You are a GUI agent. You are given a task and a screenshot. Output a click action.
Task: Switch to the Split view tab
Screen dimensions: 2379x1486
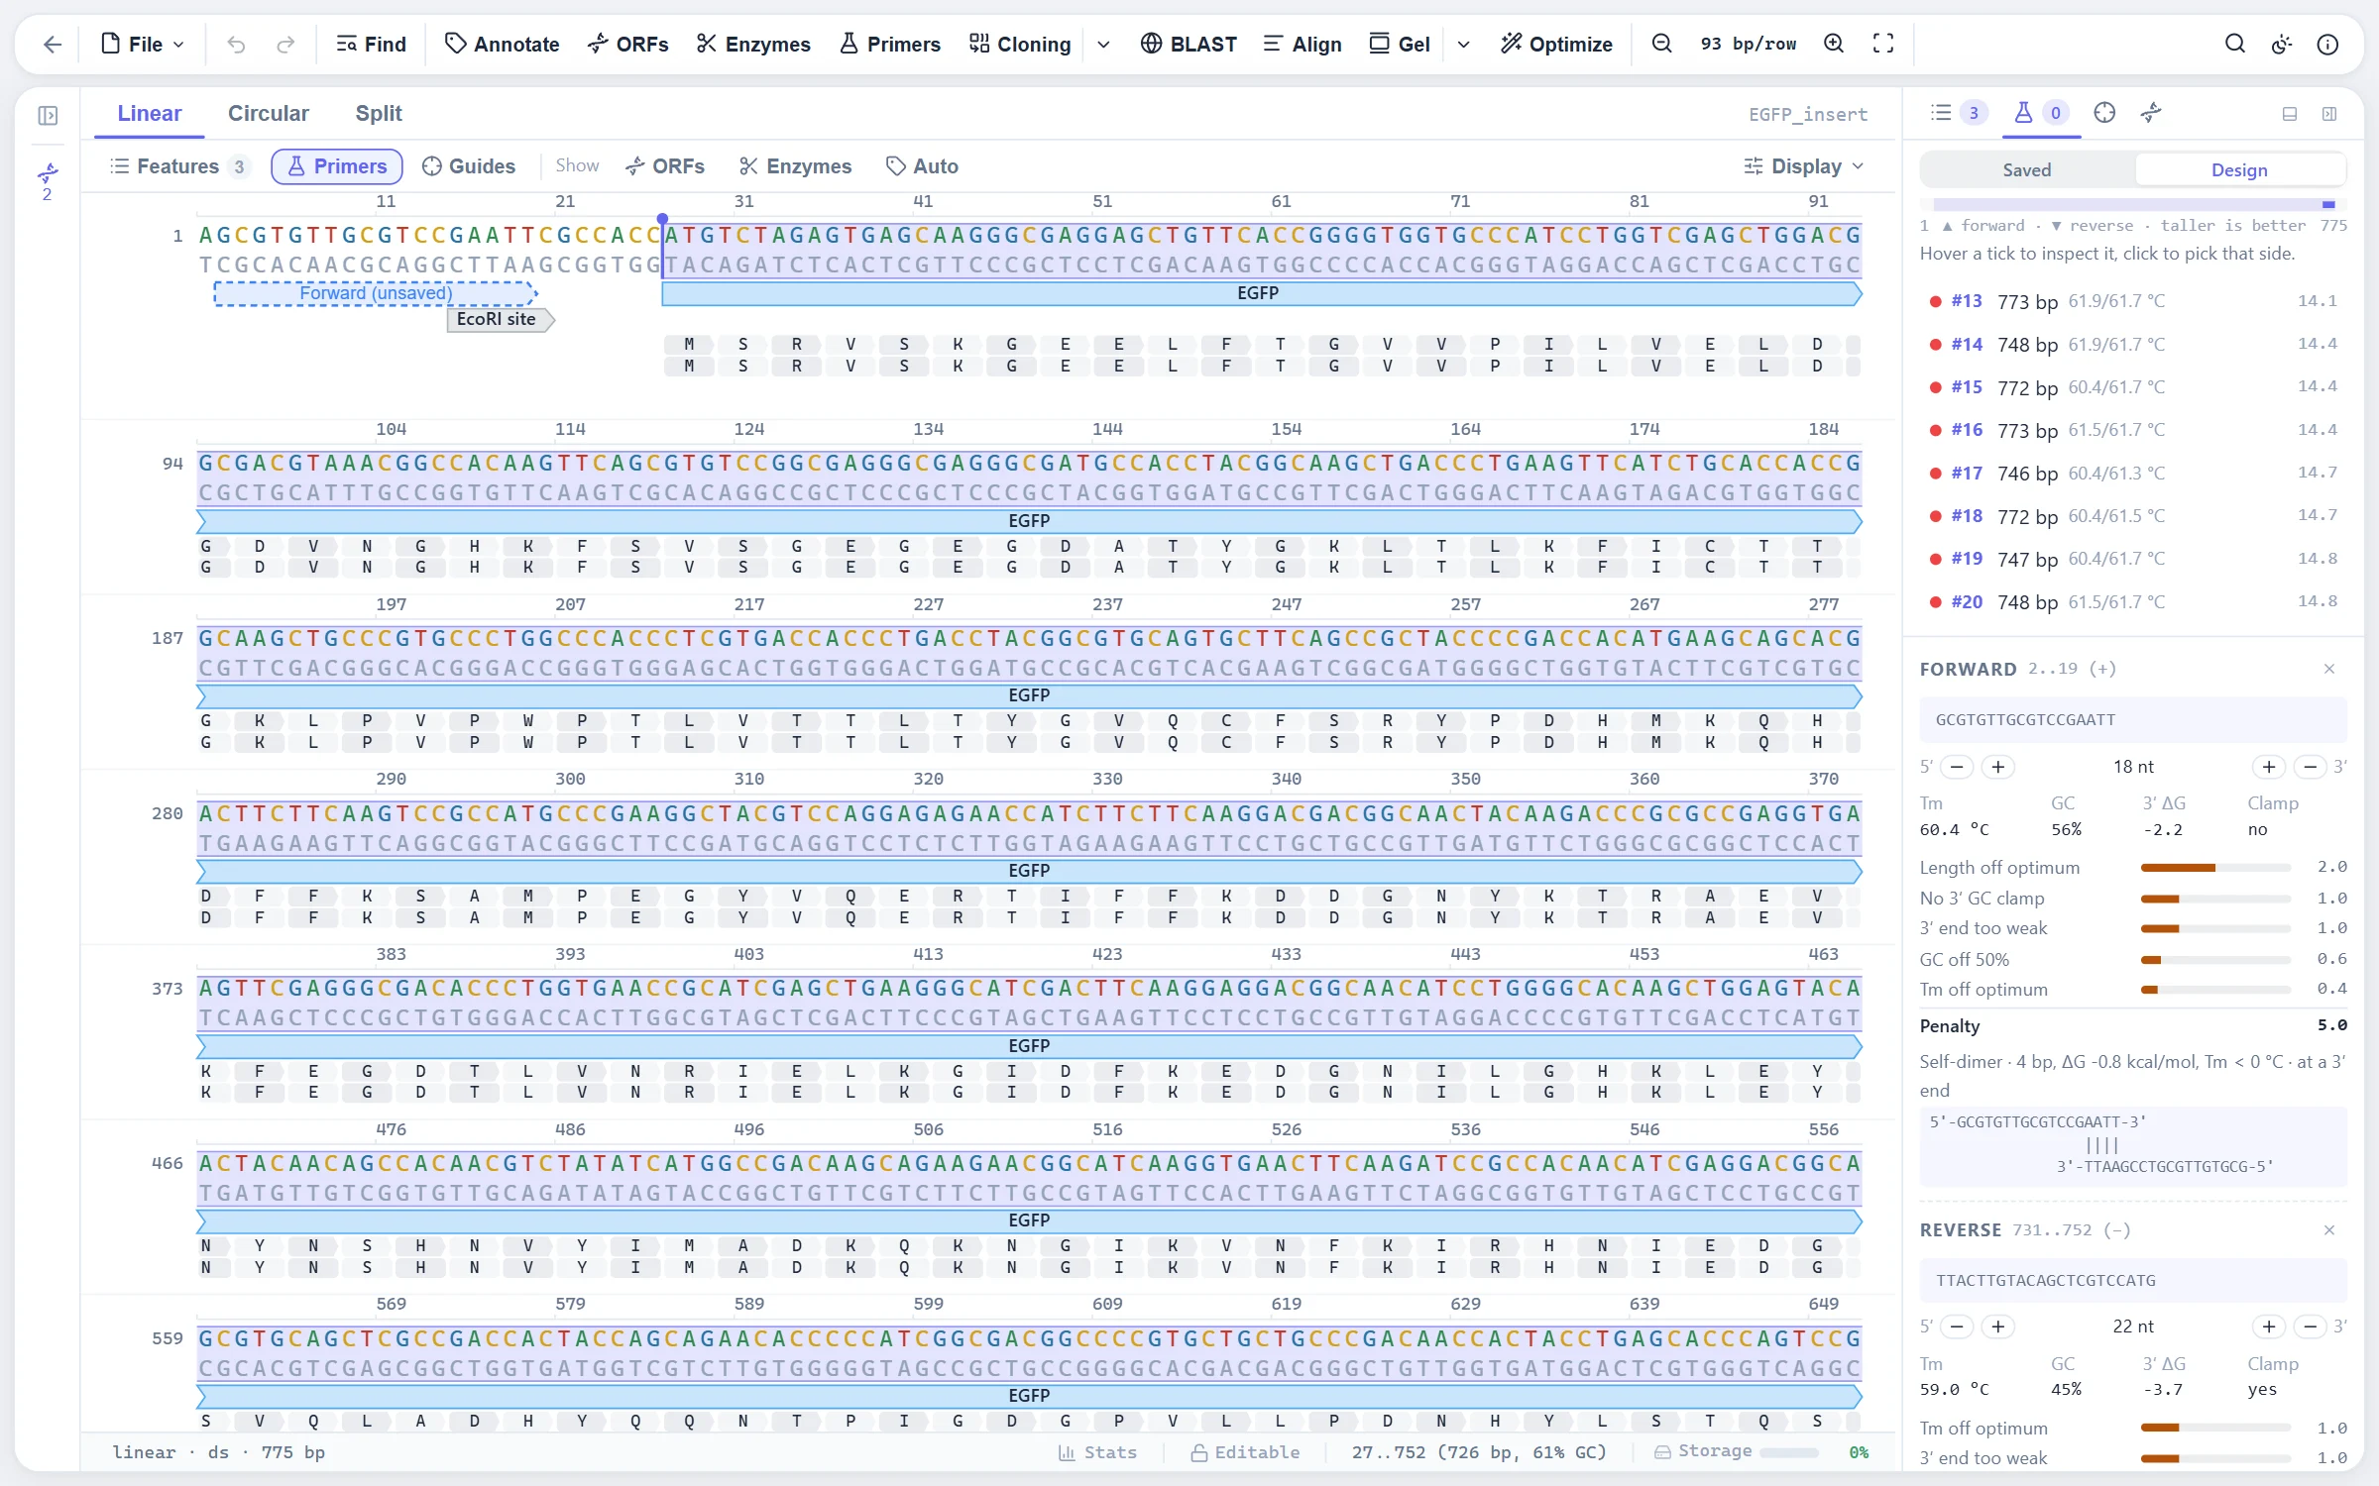click(379, 113)
